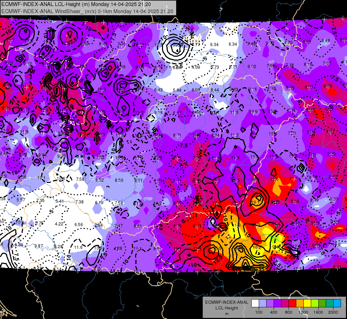
Task: Click the medium purple swatch above 400
Action: click(270, 303)
